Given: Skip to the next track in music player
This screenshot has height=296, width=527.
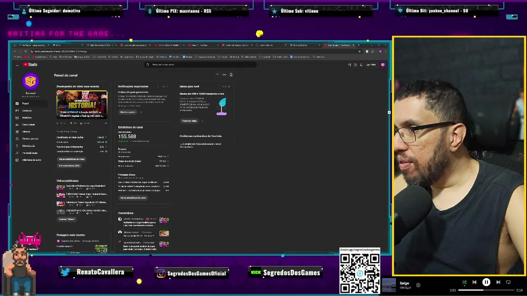Looking at the screenshot, I should pos(498,282).
